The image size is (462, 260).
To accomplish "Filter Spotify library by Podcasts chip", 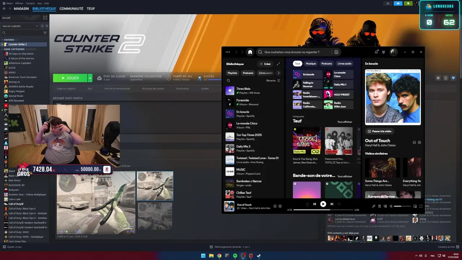I will pyautogui.click(x=248, y=73).
